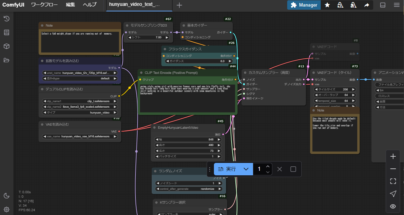Open the 重みdtype dropdown

(x=80, y=78)
